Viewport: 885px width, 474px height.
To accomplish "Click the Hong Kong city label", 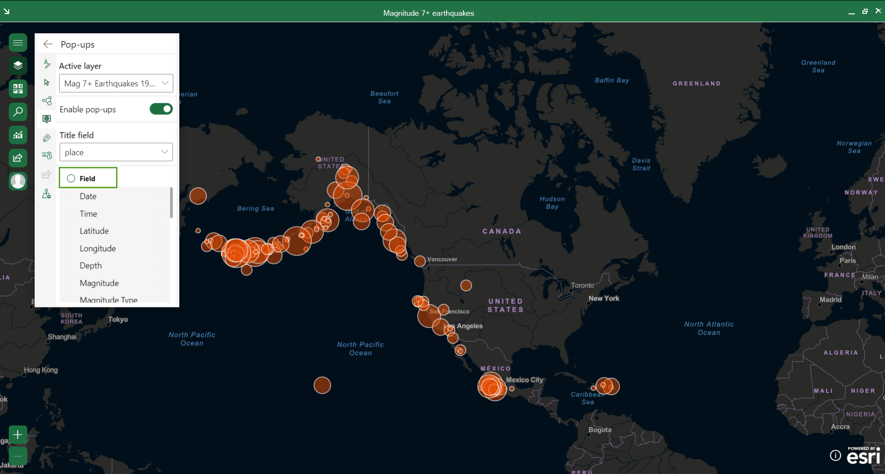I will coord(41,370).
